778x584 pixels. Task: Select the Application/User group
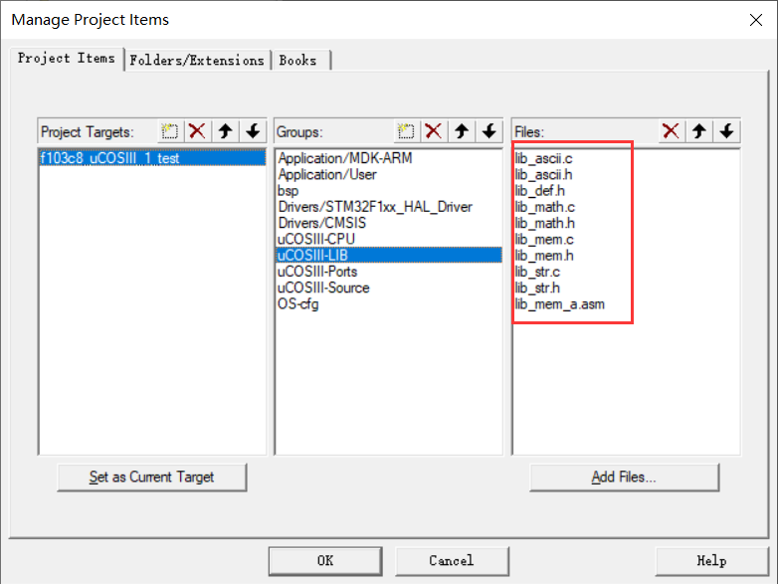[x=389, y=175]
